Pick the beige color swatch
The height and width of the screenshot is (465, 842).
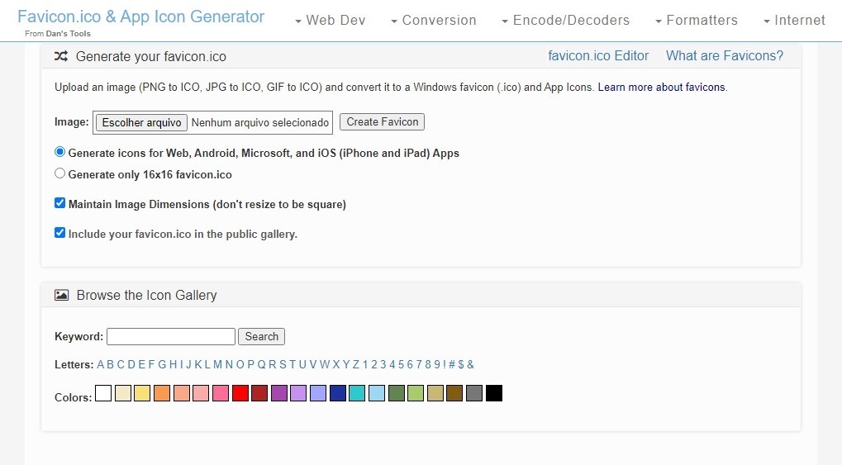123,393
